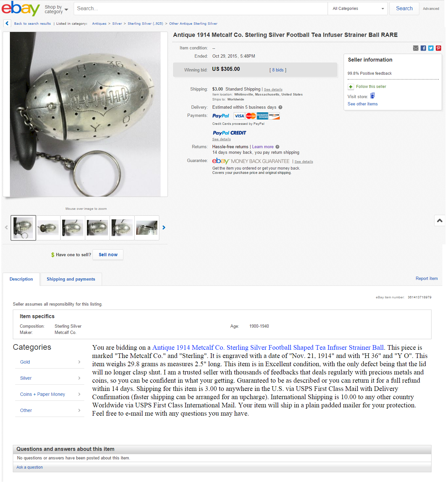The width and height of the screenshot is (446, 493).
Task: Share this listing on Twitter
Action: [x=431, y=48]
